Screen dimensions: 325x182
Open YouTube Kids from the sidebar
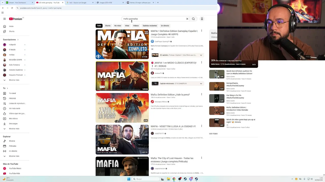click(x=15, y=173)
